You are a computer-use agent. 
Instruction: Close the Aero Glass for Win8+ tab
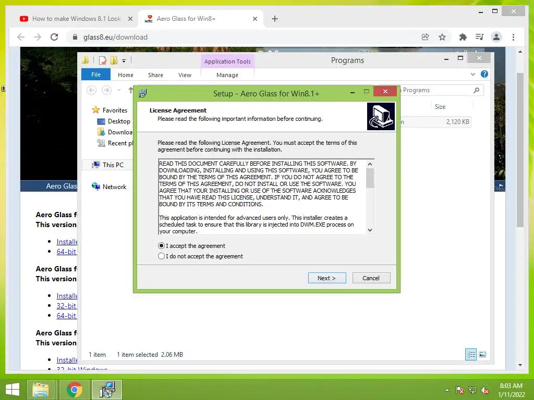tap(255, 19)
